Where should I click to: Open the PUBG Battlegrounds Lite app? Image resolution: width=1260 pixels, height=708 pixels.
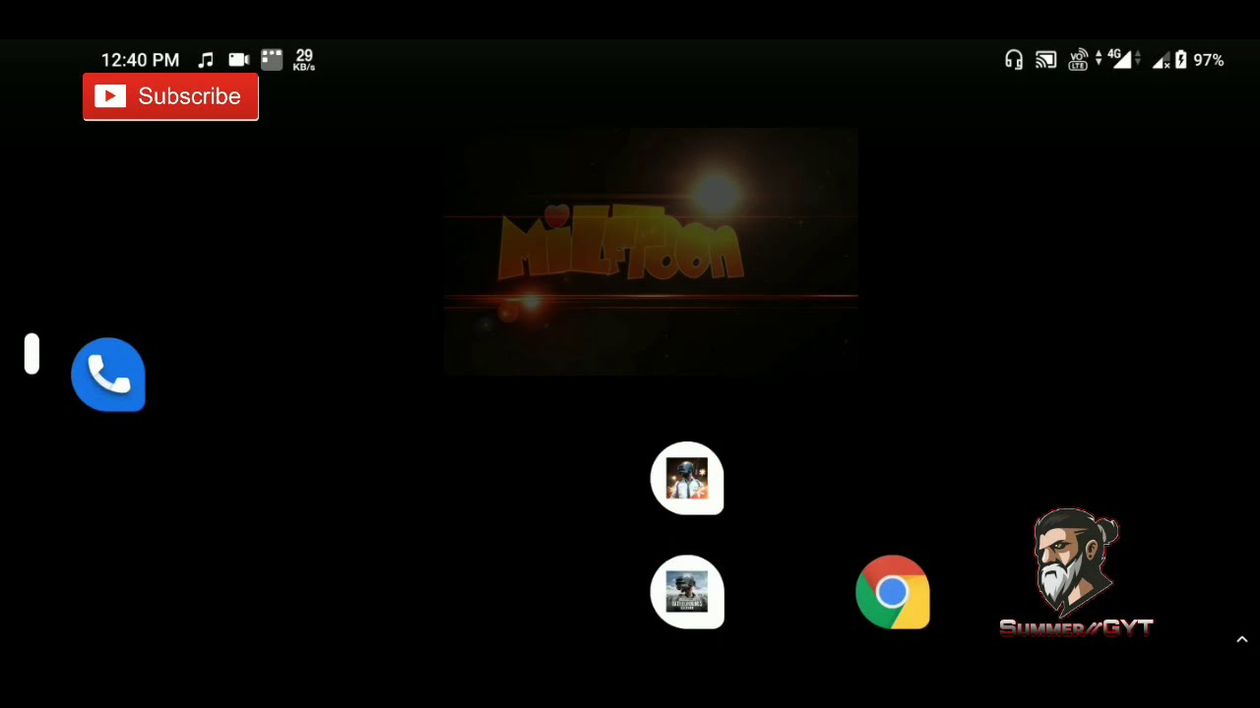tap(687, 592)
